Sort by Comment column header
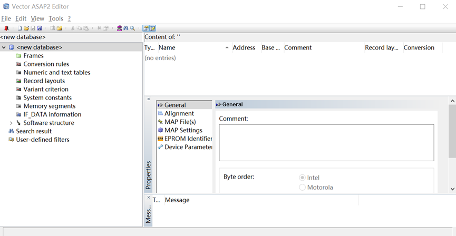The image size is (456, 236). [324, 47]
